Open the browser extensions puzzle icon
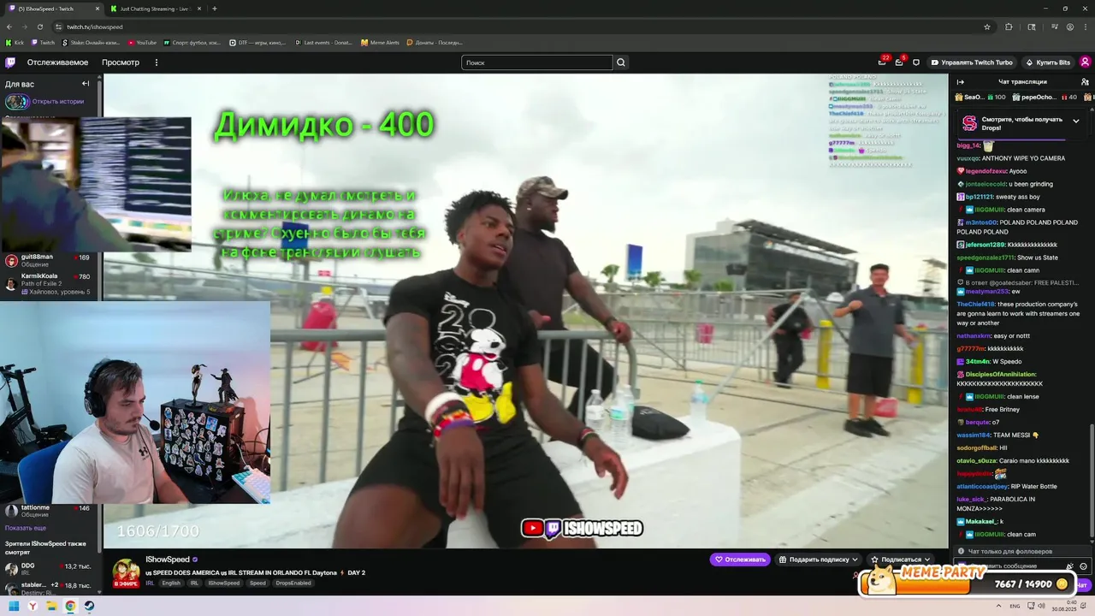The height and width of the screenshot is (616, 1095). [x=1009, y=27]
